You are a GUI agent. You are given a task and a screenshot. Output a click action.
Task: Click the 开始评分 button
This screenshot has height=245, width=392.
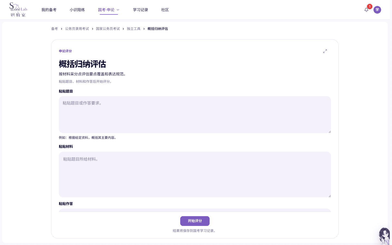(x=195, y=221)
